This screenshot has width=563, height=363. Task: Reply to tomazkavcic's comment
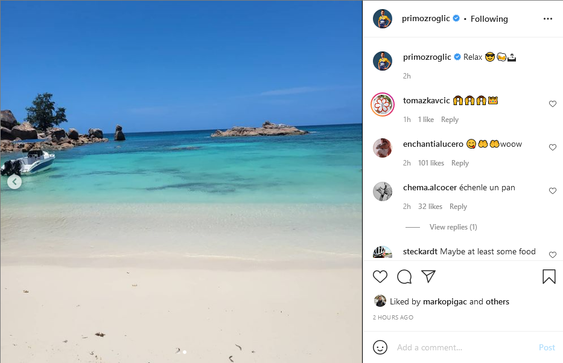(450, 119)
